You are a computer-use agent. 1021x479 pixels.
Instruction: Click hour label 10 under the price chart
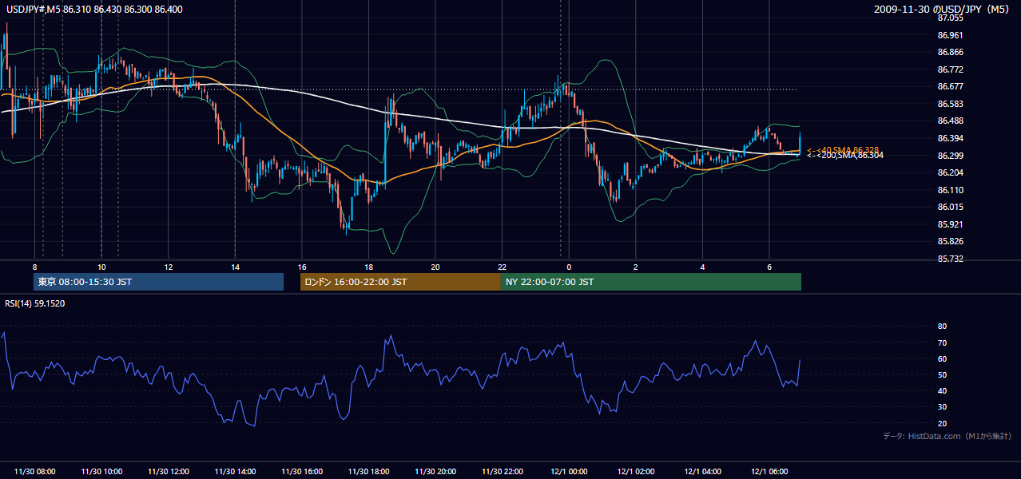pos(101,267)
